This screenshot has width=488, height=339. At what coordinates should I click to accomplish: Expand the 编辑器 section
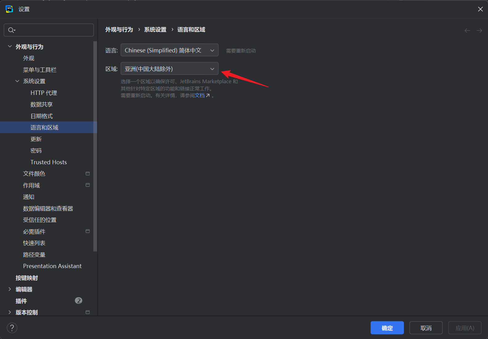10,289
